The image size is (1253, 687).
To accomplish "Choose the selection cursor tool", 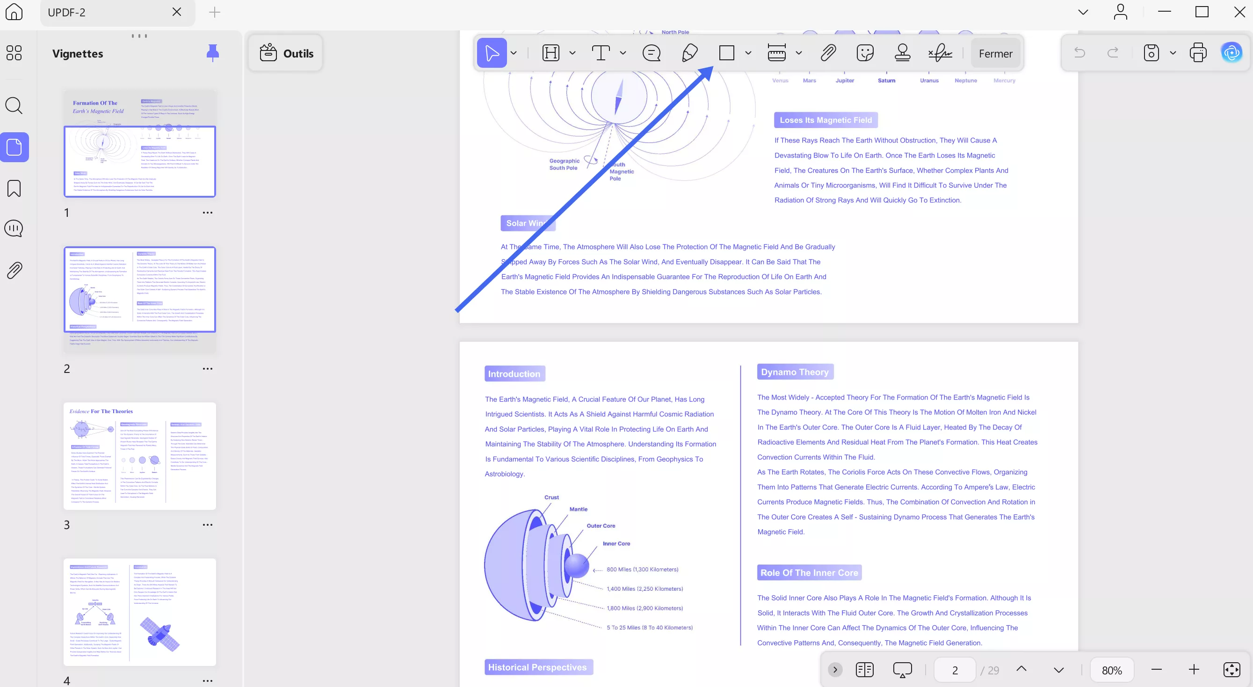I will coord(492,52).
